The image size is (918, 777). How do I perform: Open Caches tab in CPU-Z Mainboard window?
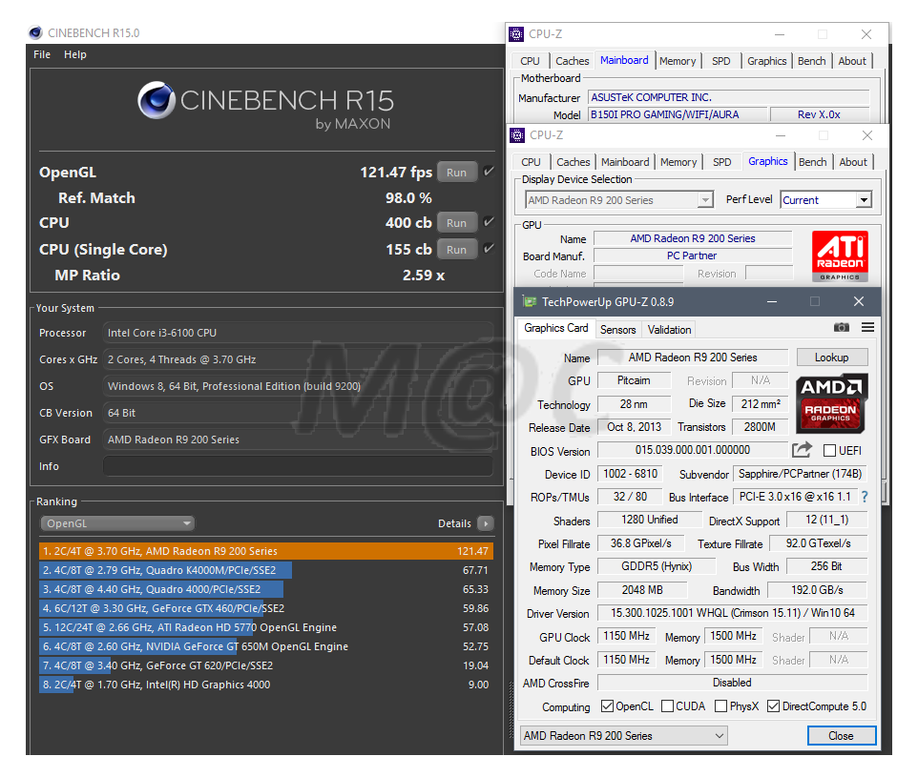click(x=572, y=61)
